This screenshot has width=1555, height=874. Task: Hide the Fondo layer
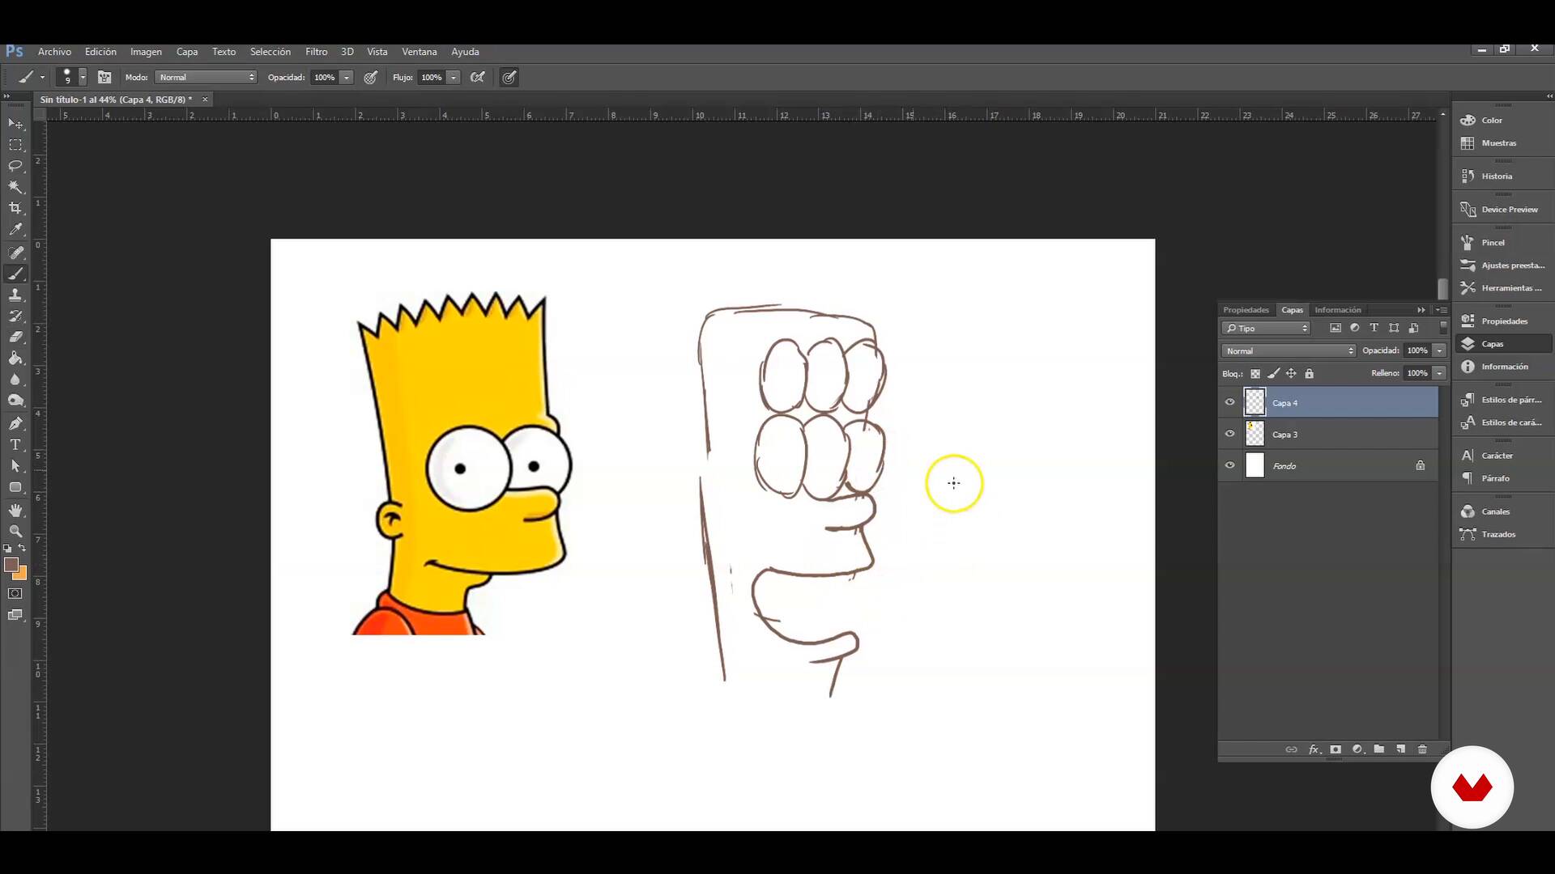tap(1229, 465)
